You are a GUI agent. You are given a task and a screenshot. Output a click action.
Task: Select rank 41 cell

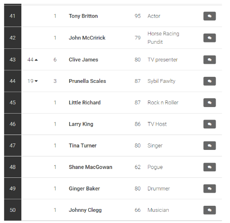13,16
